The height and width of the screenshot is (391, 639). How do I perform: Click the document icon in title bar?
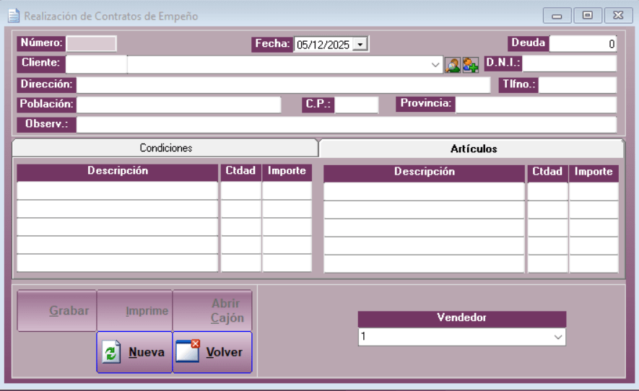[x=13, y=16]
